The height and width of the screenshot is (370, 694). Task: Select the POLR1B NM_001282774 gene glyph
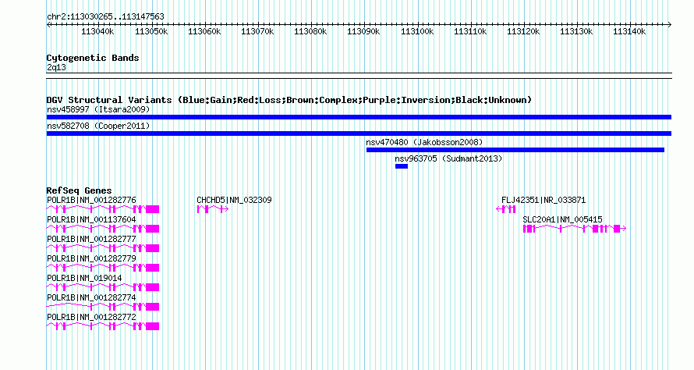tap(103, 307)
